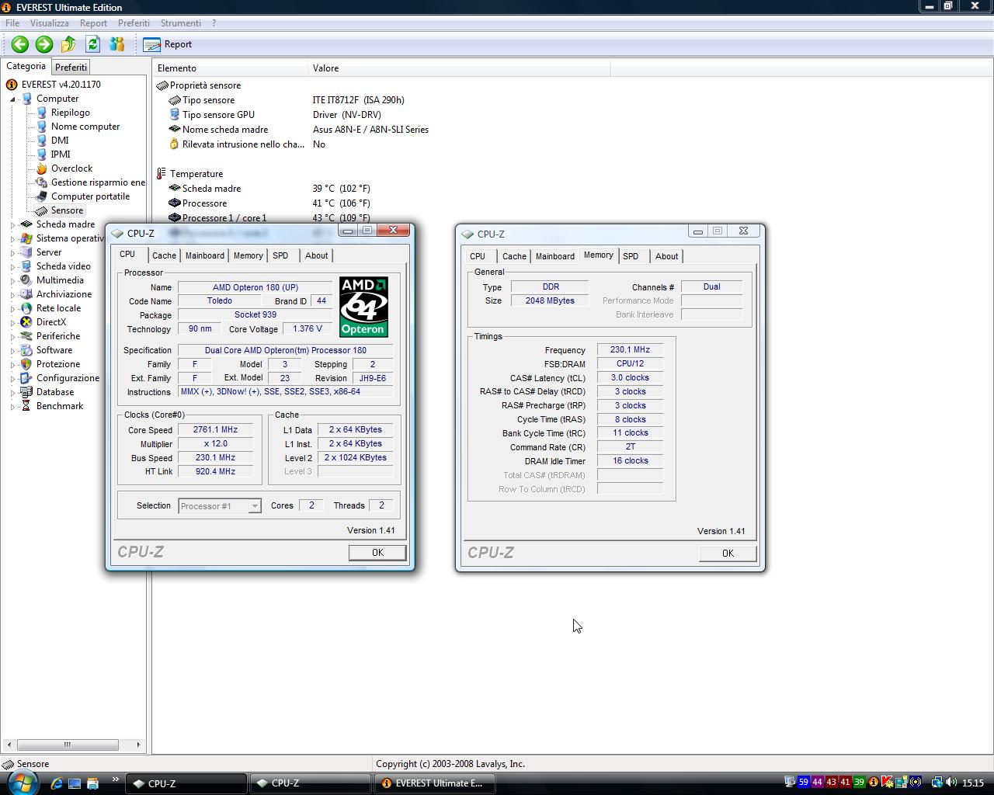Click the blue 59 temperature tray icon
This screenshot has height=795, width=994.
804,783
